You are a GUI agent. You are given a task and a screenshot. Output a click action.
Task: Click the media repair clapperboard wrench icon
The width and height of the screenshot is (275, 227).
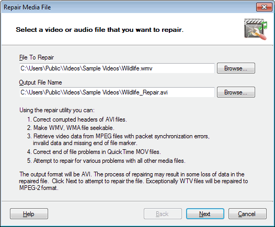pyautogui.click(x=256, y=29)
